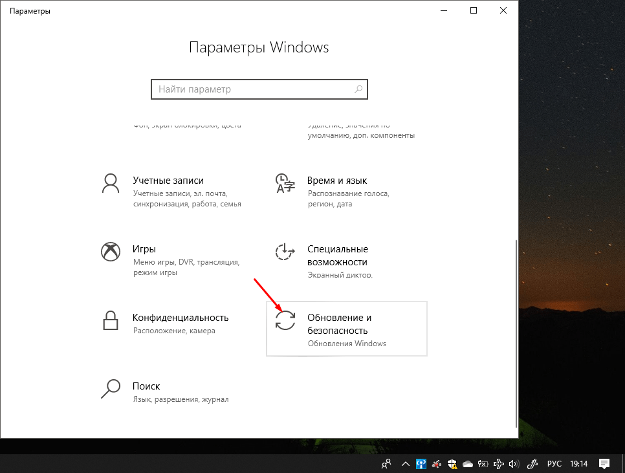Click 'Язык, разрешения, журнал' text
This screenshot has height=473, width=625.
coord(181,399)
